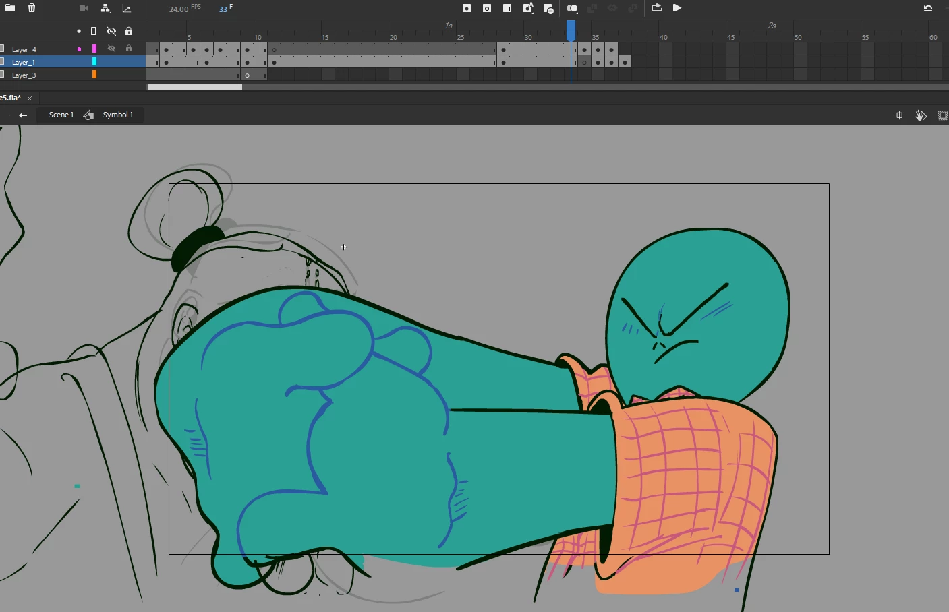Jump to frame 50 on ruler
This screenshot has height=612, width=949.
point(798,37)
